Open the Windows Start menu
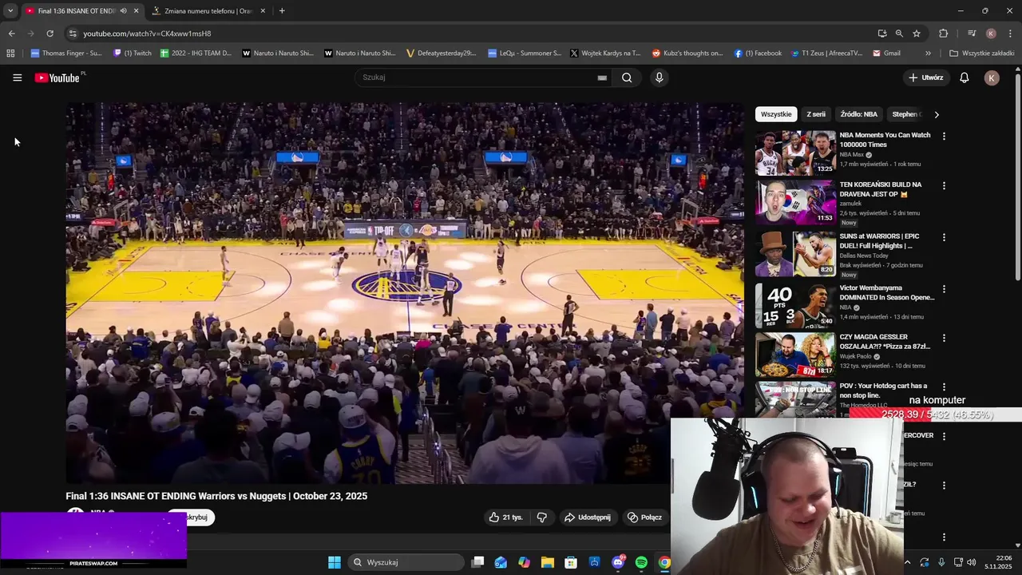Viewport: 1022px width, 575px height. click(x=335, y=562)
